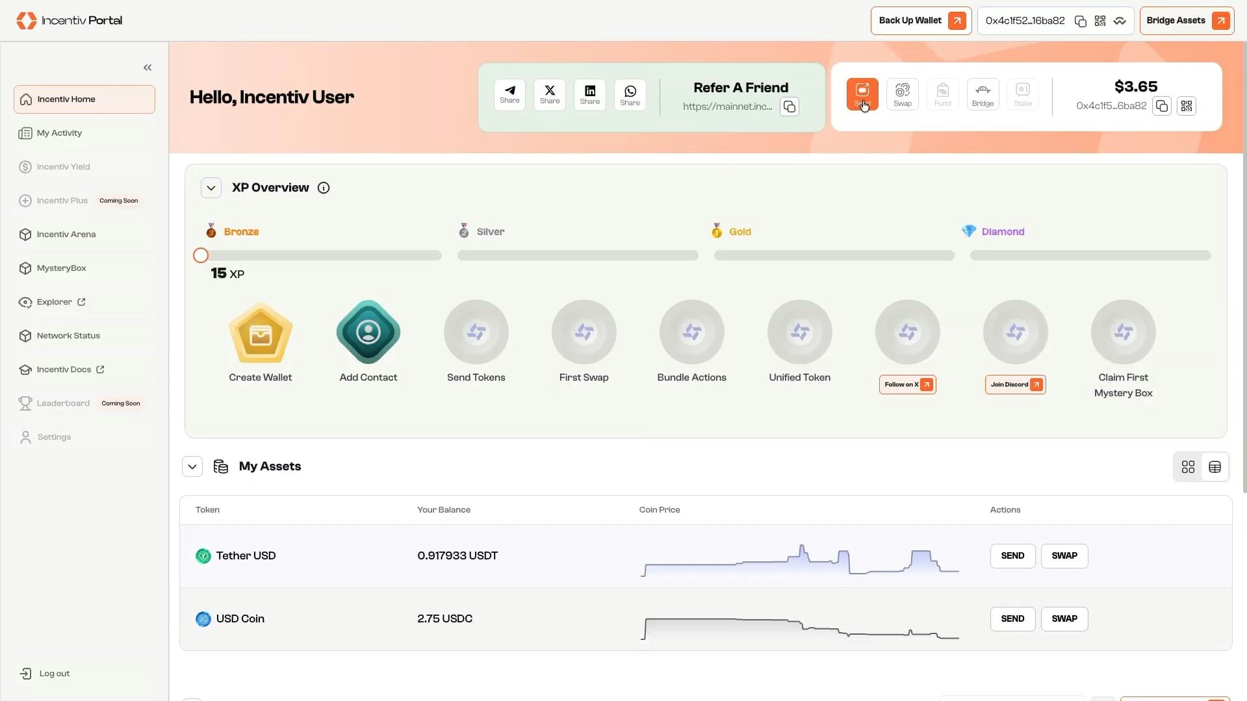Screen dimensions: 1247x701
Task: Send Tether USD
Action: [x=1012, y=556]
